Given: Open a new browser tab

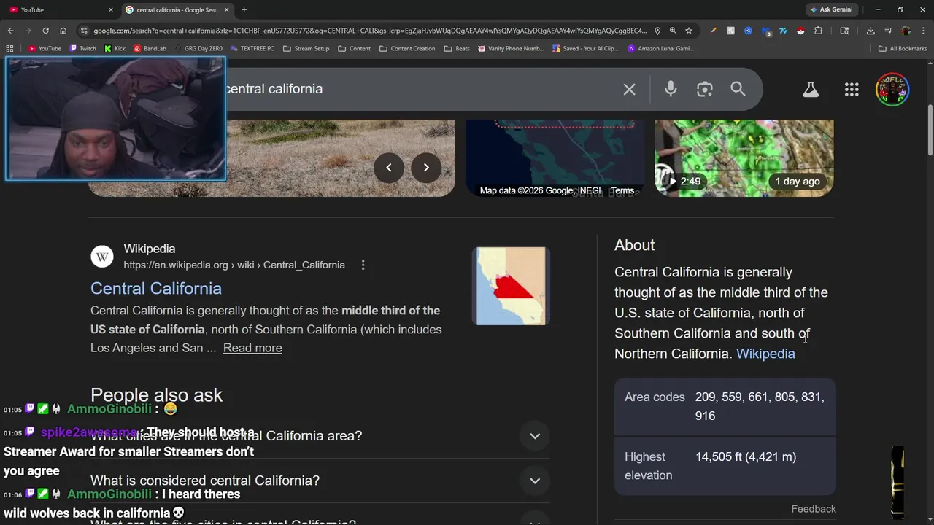Looking at the screenshot, I should pyautogui.click(x=244, y=9).
